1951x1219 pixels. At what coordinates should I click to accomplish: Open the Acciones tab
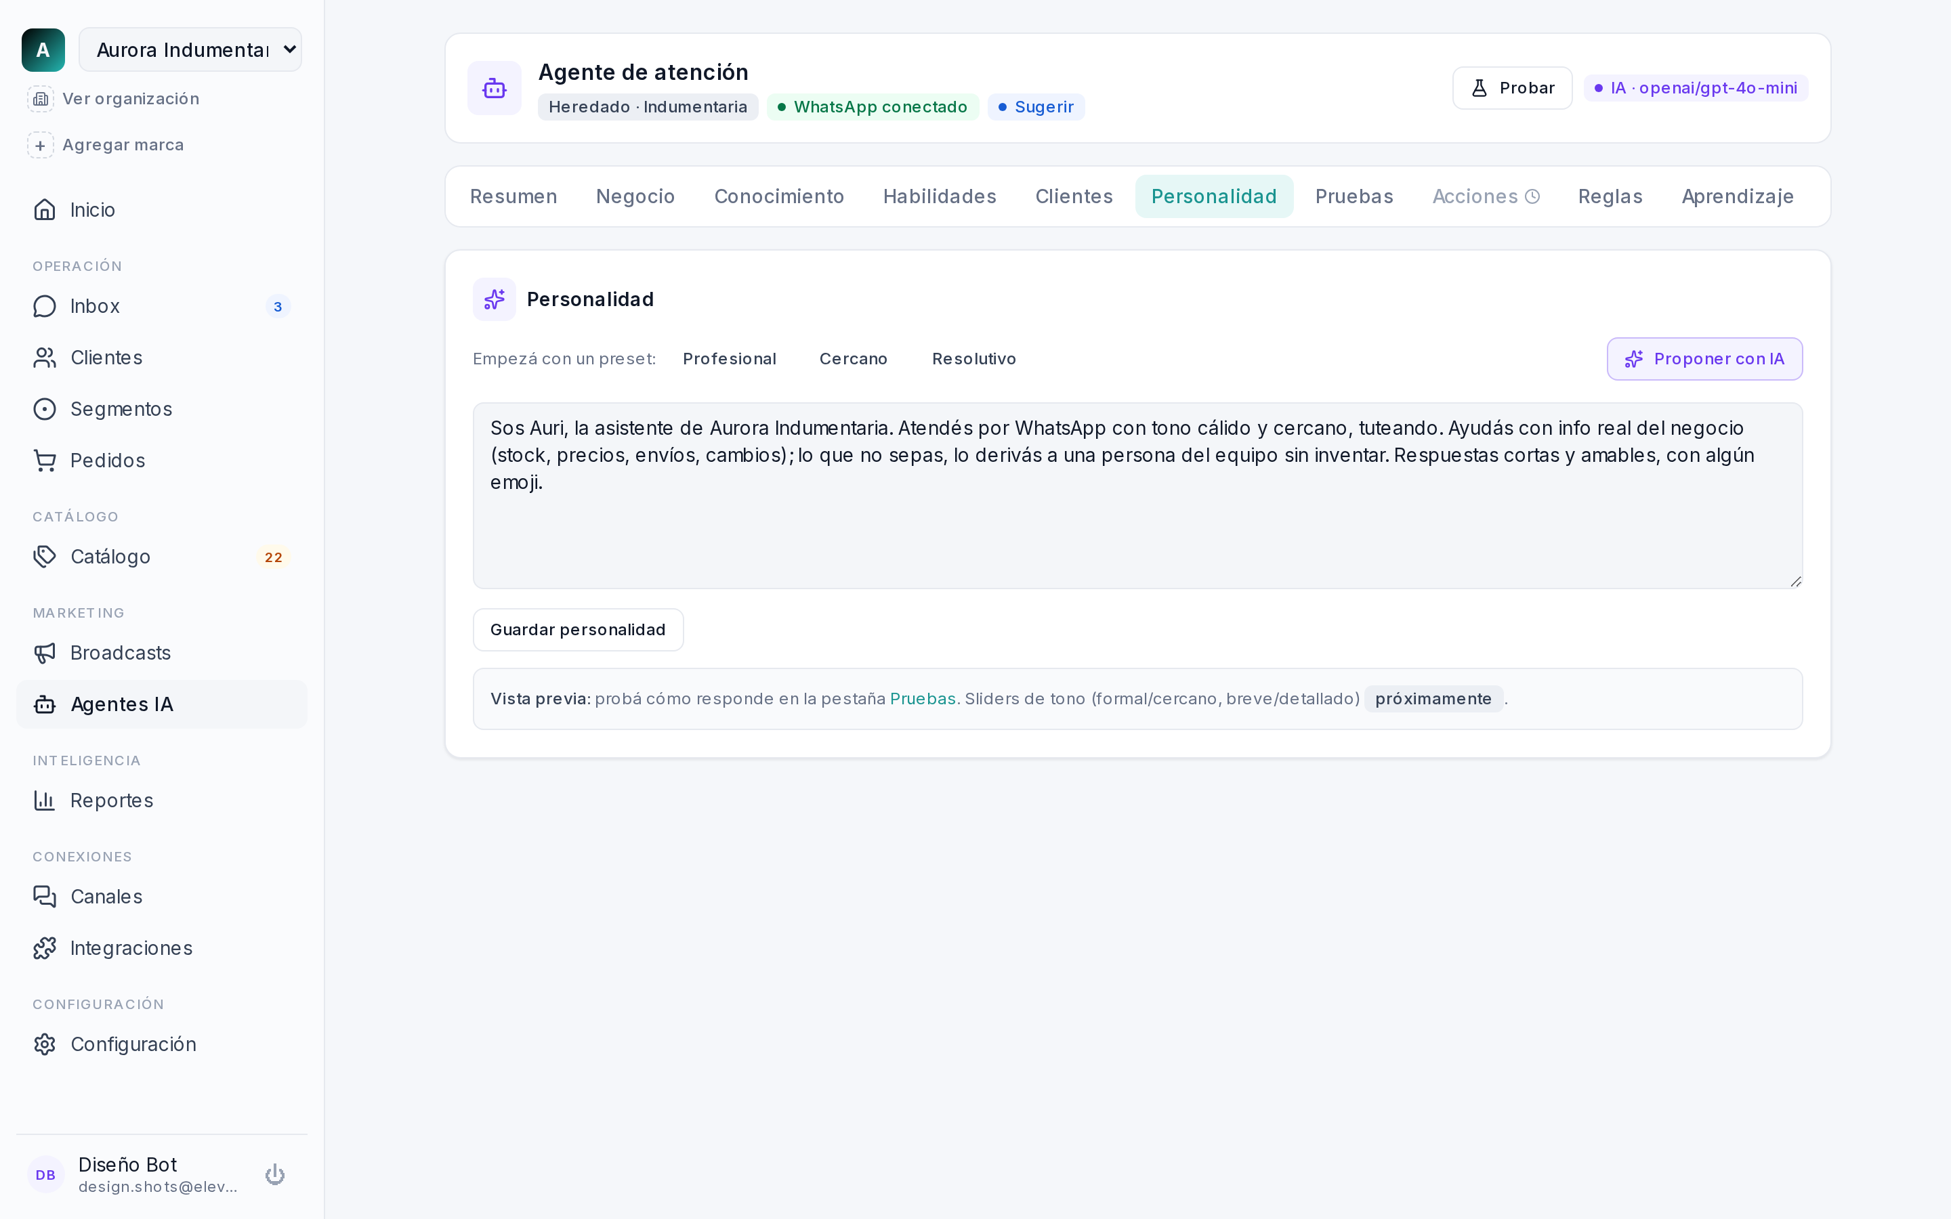point(1486,196)
